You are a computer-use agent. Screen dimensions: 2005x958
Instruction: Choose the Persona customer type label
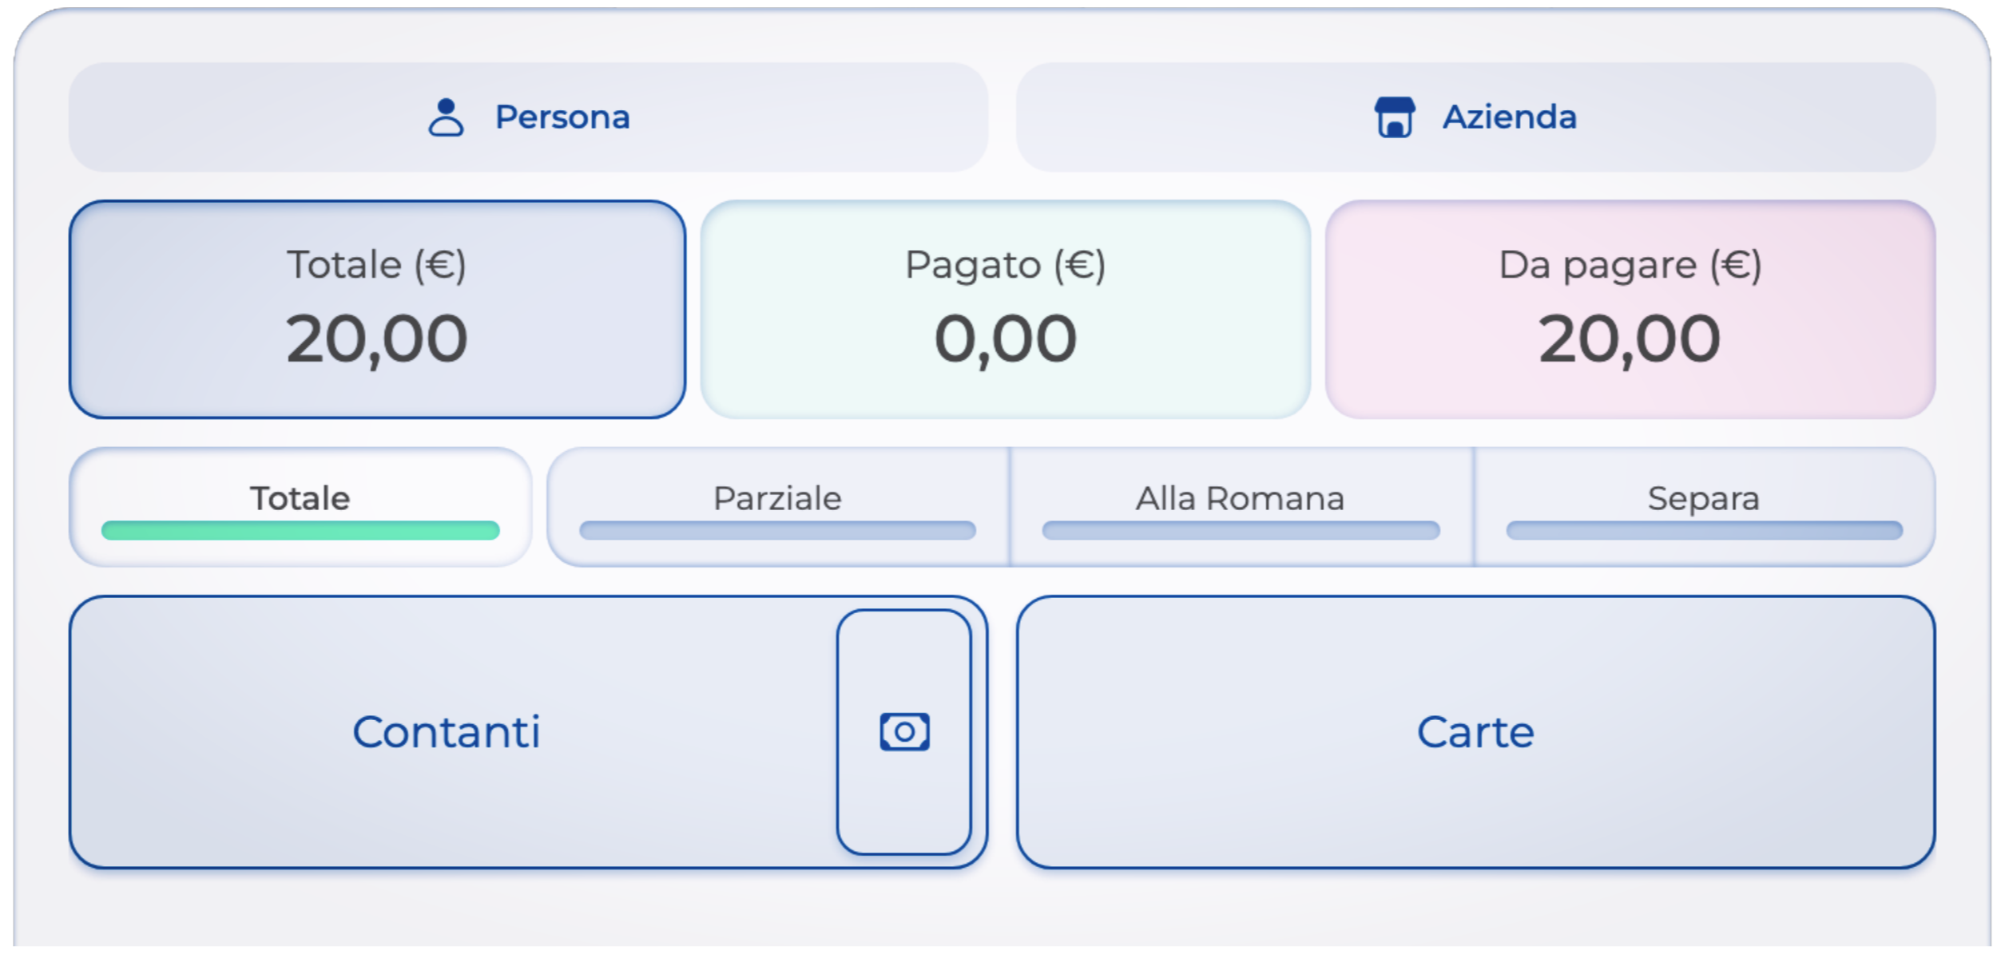(562, 117)
